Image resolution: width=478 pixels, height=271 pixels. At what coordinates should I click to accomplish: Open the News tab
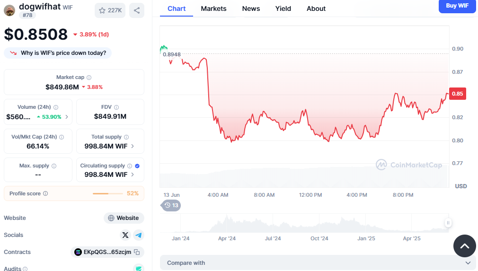(x=251, y=9)
